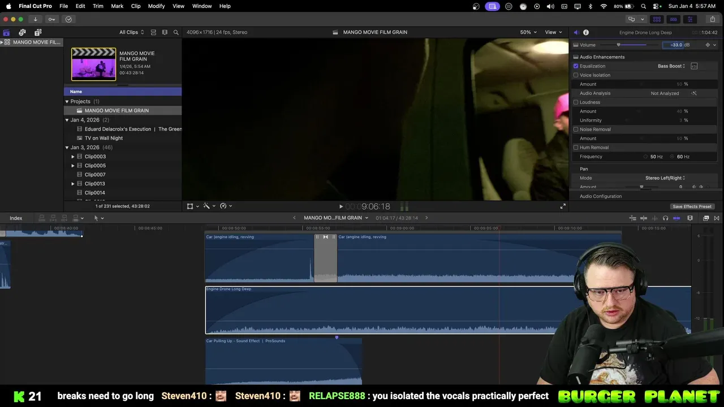Open the Clip menu

coord(136,6)
